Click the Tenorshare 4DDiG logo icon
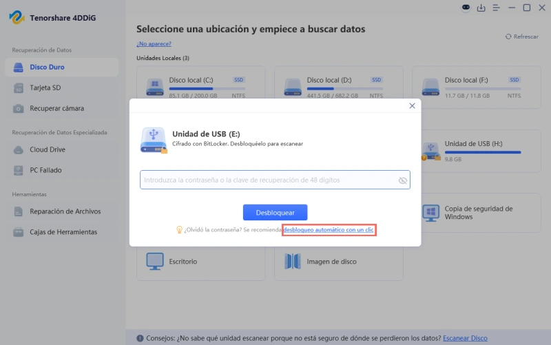Viewport: 551px width, 345px height. [17, 18]
